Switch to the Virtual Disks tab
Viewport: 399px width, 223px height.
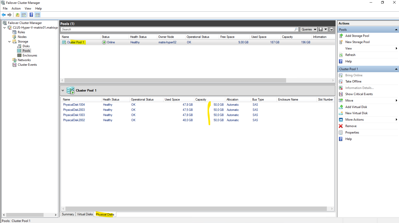[85, 214]
